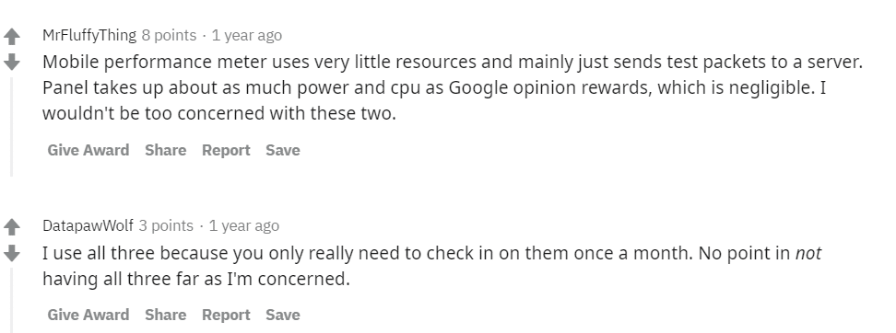Screen dimensions: 896x333
Task: Save DatapawWolf's comment
Action: tap(282, 315)
